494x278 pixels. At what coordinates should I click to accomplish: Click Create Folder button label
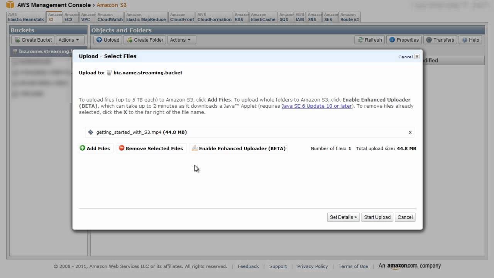click(149, 40)
